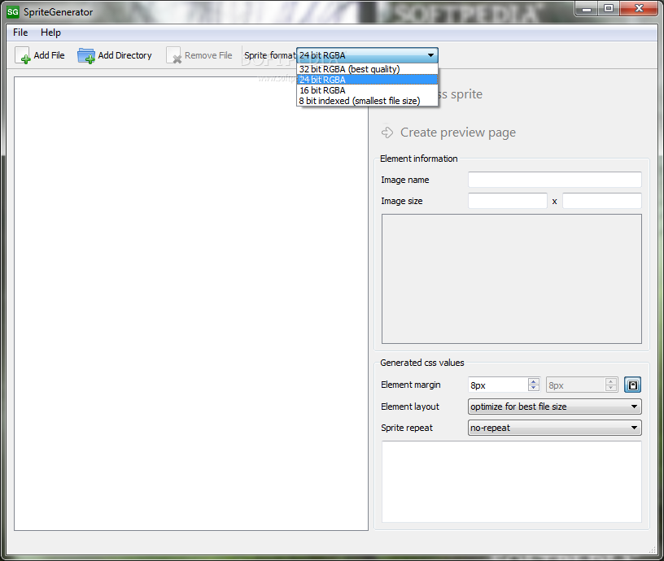
Task: Click the Image size width field
Action: (x=507, y=201)
